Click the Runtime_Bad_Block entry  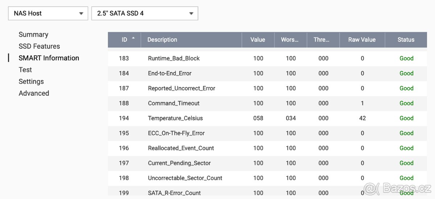coord(174,58)
